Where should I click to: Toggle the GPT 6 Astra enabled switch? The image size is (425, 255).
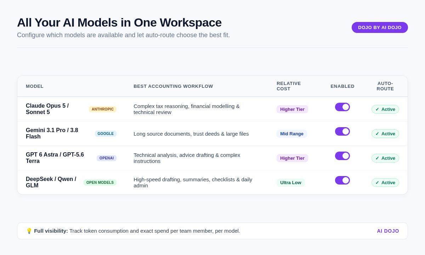[x=342, y=156]
